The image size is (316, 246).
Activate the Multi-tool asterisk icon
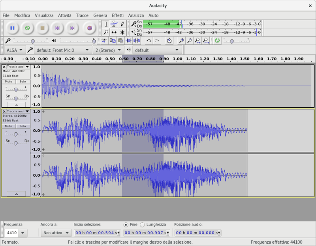click(122, 32)
